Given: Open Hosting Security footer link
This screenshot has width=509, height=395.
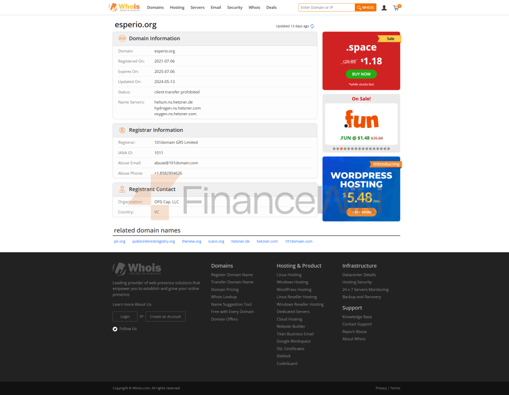Looking at the screenshot, I should (357, 282).
